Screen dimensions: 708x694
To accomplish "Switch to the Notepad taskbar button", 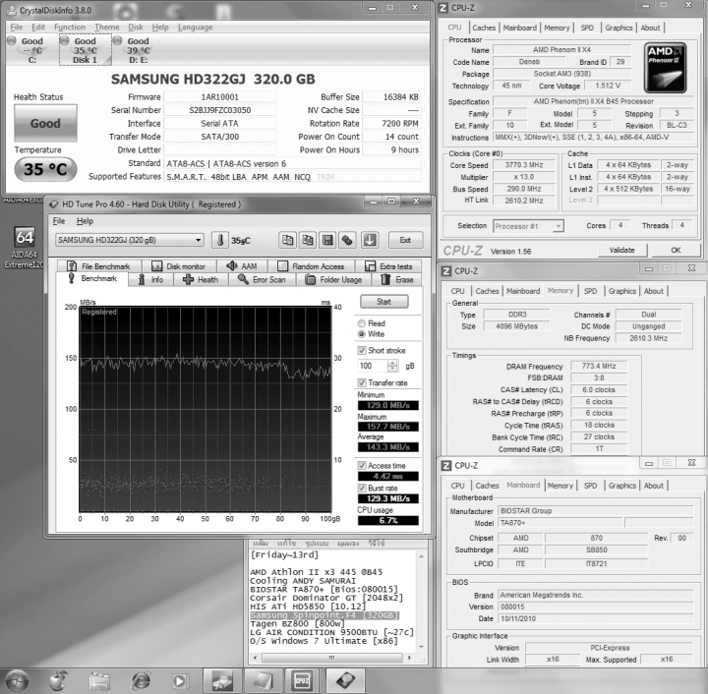I will [x=264, y=681].
